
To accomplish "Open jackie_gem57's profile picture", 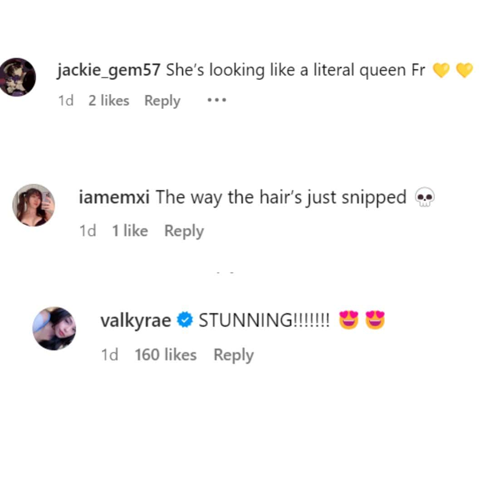I will (17, 77).
